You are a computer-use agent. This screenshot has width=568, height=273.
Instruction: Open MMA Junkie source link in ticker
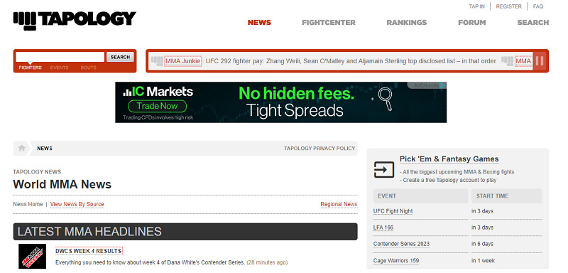[x=183, y=61]
